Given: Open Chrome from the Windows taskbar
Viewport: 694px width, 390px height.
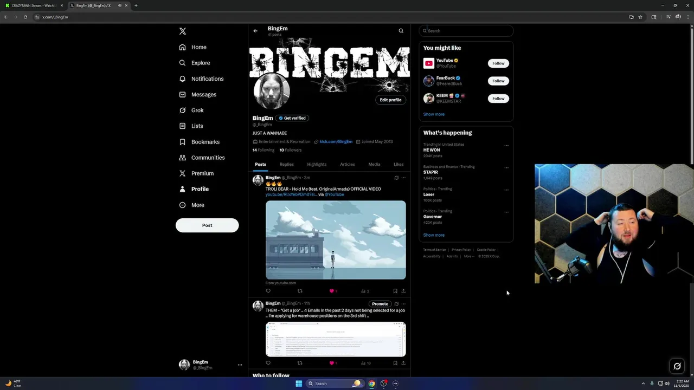Looking at the screenshot, I should pos(371,383).
